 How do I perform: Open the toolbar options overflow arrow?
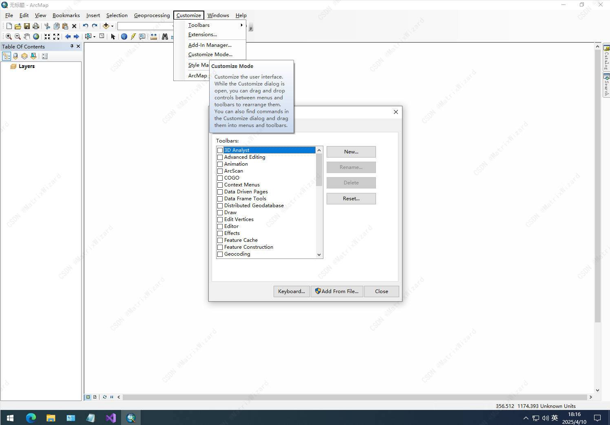[251, 28]
